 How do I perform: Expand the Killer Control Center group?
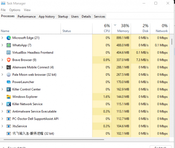2,89
